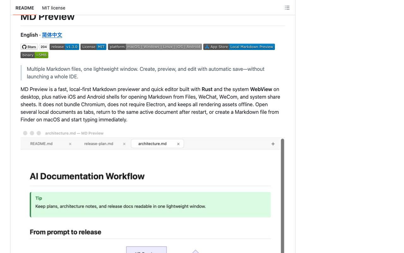Click the plus icon to add a tab
404x253 pixels.
click(273, 144)
